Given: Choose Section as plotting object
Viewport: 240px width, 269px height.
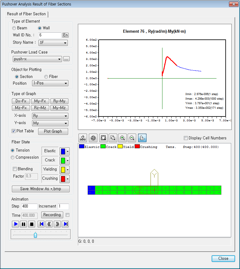Looking at the screenshot, I should (17, 77).
